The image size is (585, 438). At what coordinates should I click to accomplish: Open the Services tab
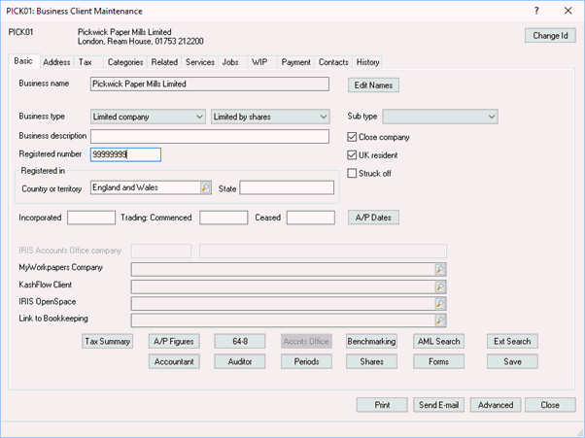[x=200, y=62]
